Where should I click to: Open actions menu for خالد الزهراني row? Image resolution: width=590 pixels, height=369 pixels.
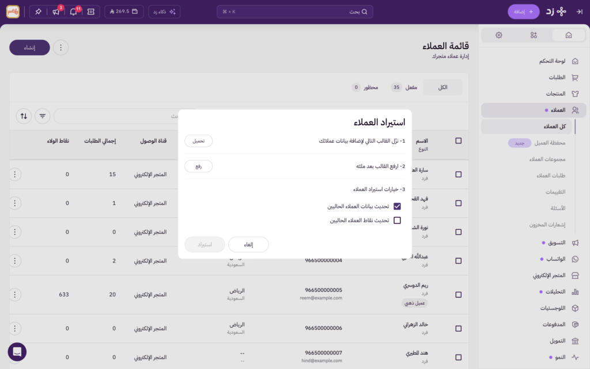point(15,329)
